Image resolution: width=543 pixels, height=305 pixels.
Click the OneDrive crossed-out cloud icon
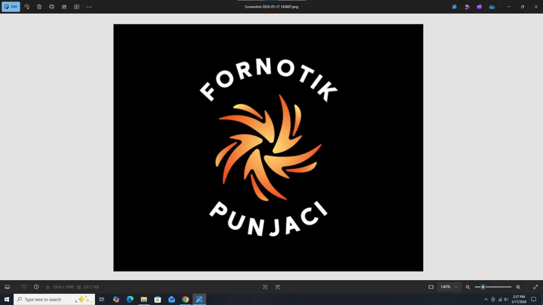click(492, 7)
